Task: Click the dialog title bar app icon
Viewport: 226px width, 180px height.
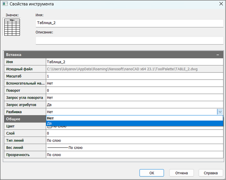Action: (5, 4)
